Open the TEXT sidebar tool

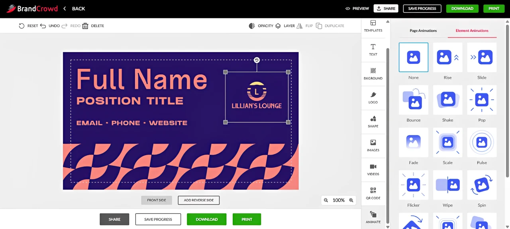(373, 50)
